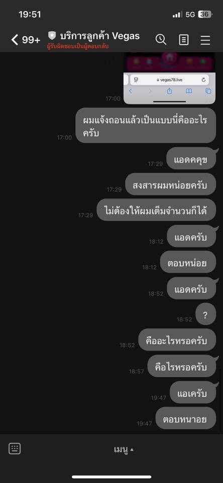Tap the back arrow showing 99+

click(x=26, y=40)
